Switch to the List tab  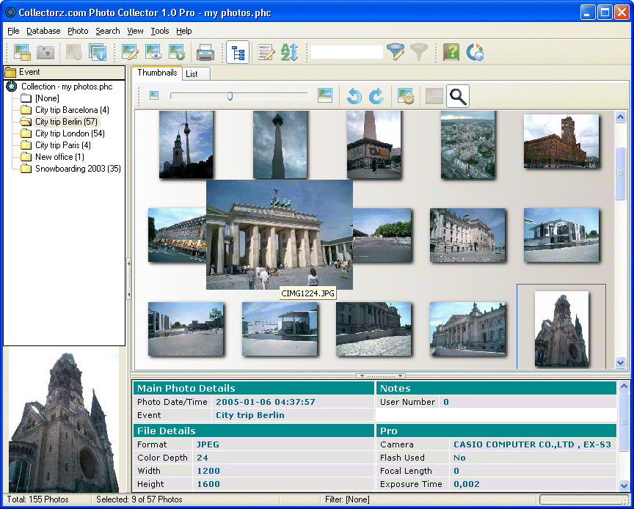pos(192,73)
